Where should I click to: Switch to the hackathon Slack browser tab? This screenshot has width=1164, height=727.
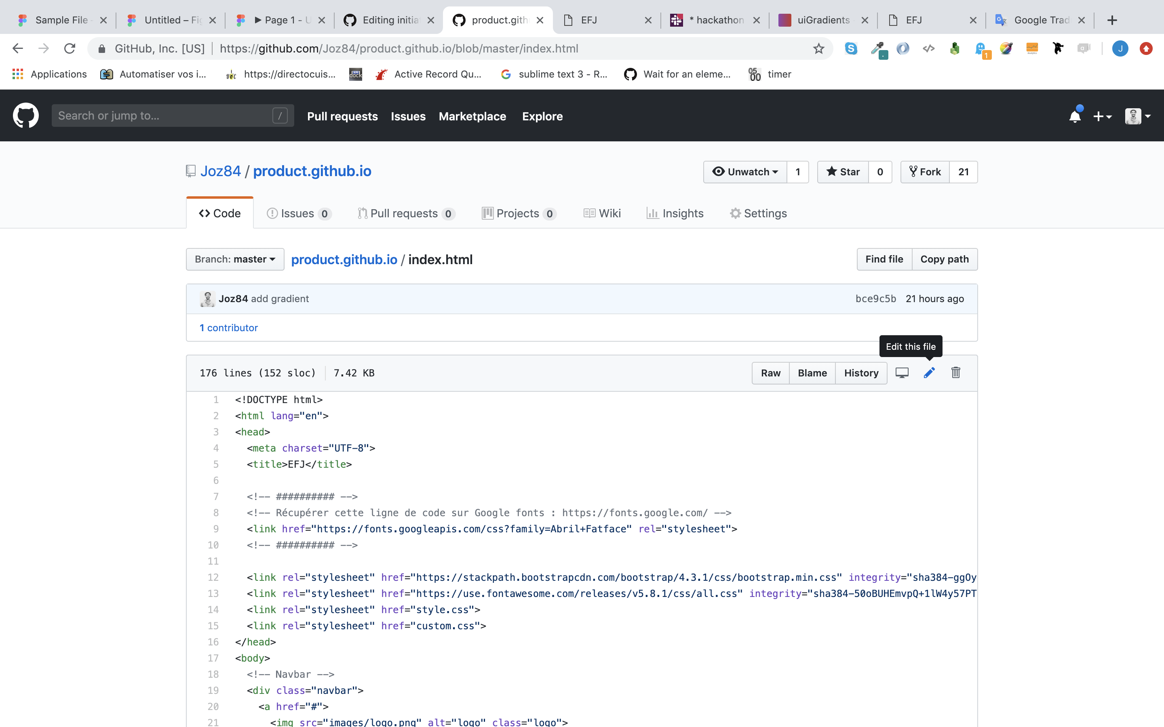(x=715, y=20)
